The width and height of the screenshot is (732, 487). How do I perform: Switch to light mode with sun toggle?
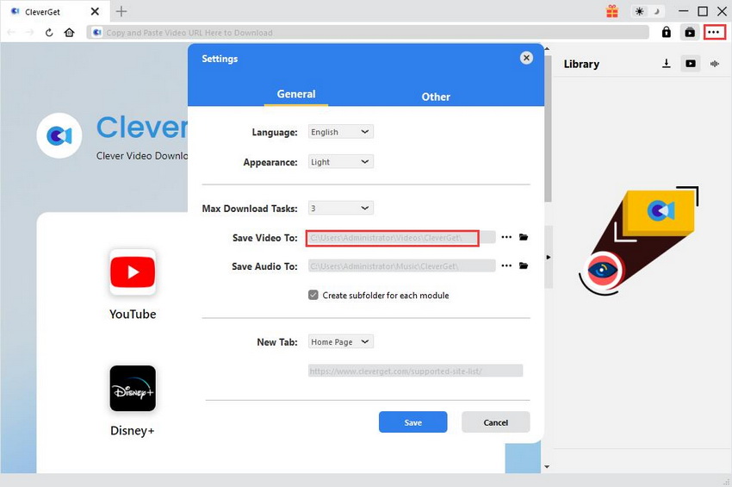pyautogui.click(x=639, y=11)
